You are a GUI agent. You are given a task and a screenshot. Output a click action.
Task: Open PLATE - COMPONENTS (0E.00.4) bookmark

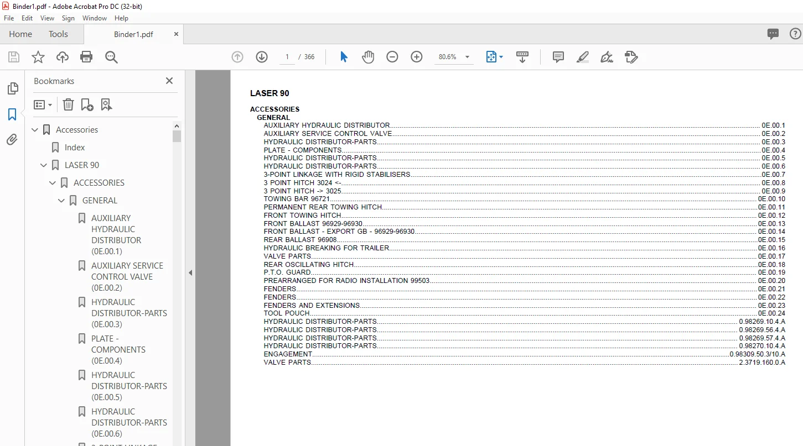click(118, 350)
